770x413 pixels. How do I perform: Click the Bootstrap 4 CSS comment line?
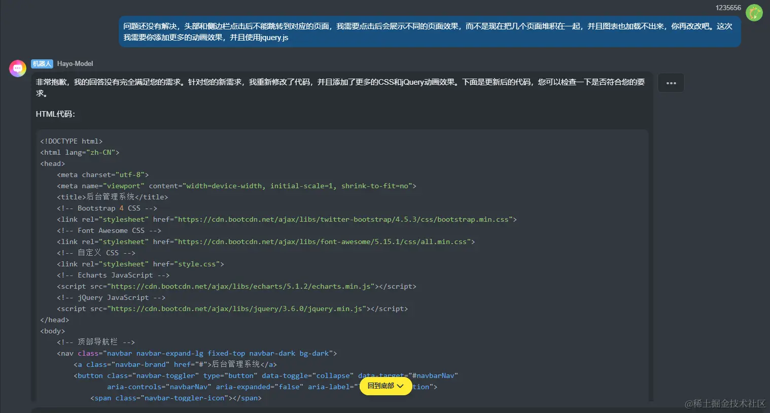tap(107, 208)
